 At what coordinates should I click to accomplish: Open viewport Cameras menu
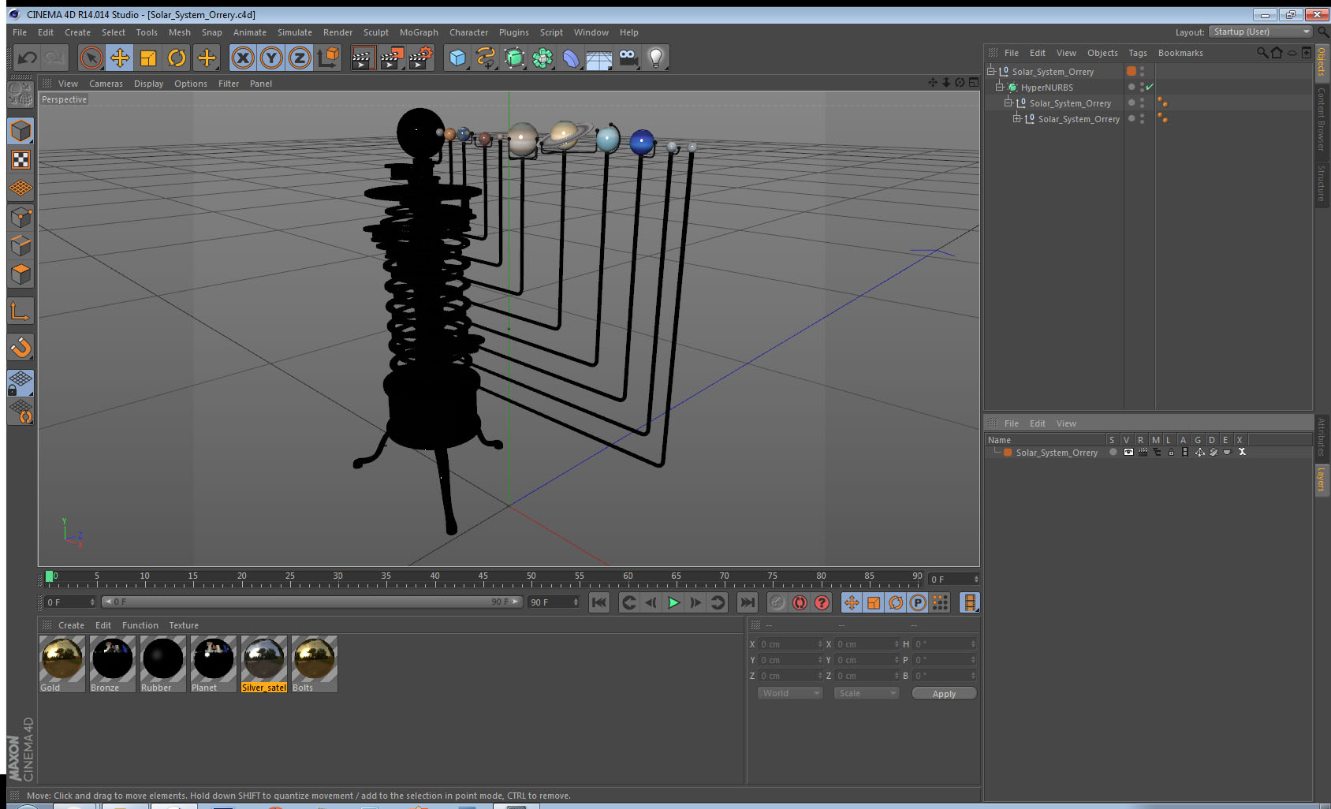(106, 84)
